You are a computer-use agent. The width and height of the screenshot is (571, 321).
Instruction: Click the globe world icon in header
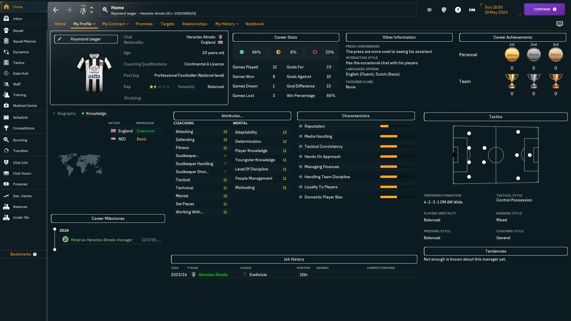[x=444, y=10]
